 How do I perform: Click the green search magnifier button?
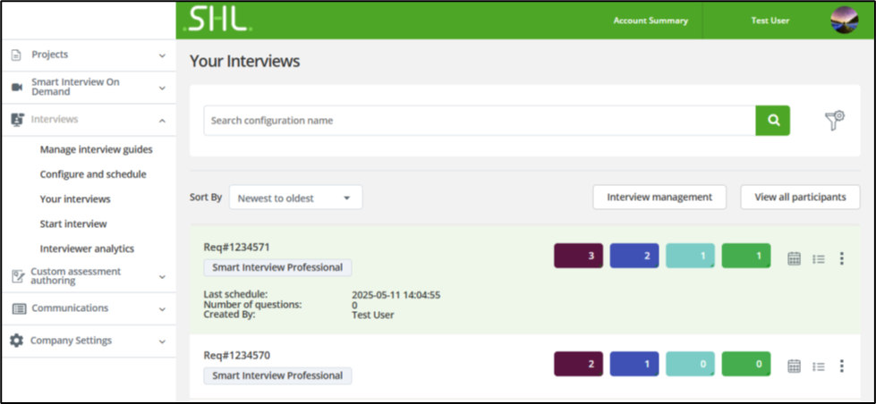(x=772, y=121)
